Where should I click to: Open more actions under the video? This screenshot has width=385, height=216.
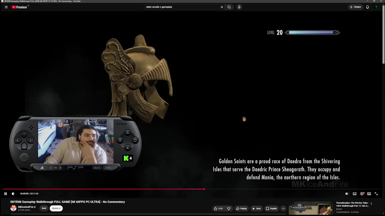click(x=283, y=208)
